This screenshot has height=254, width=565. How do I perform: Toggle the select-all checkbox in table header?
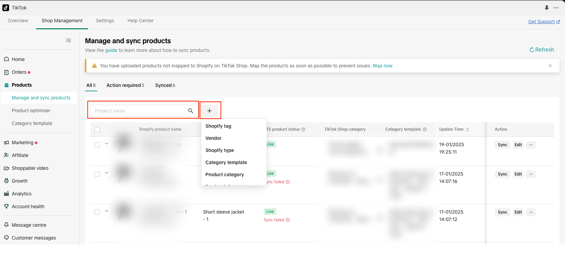click(97, 130)
